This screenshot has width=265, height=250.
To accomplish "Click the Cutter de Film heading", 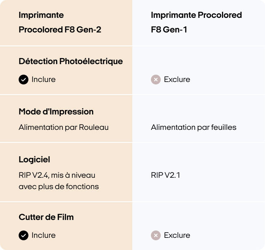I will coord(46,217).
